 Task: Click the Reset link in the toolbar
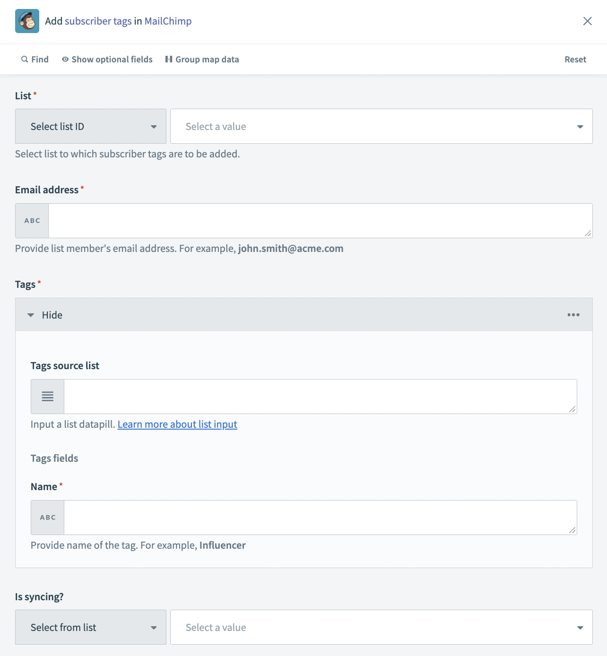(x=575, y=59)
